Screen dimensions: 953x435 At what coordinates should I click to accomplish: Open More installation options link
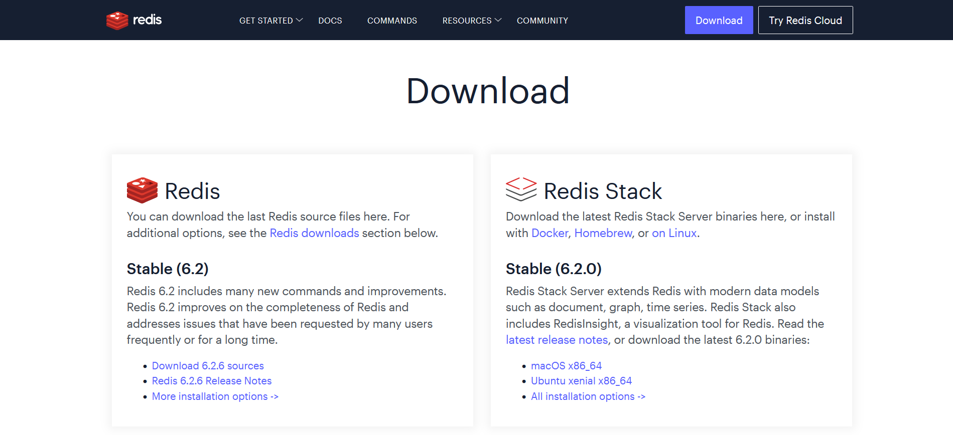(215, 396)
